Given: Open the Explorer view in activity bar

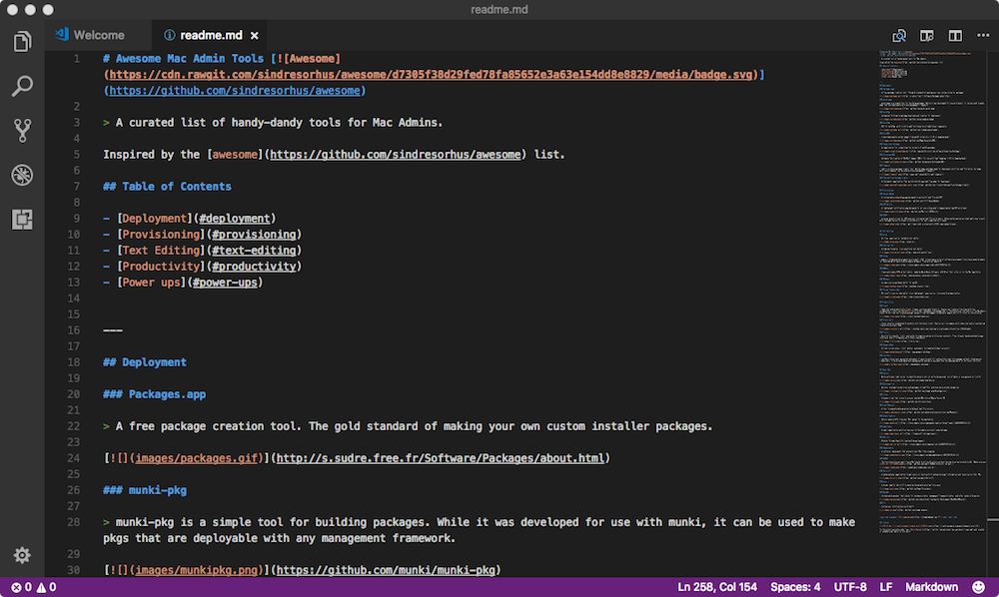Looking at the screenshot, I should pos(22,42).
